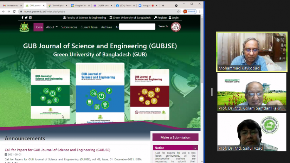Image resolution: width=290 pixels, height=163 pixels.
Task: Click the Green University logo emblem
Action: click(x=24, y=27)
